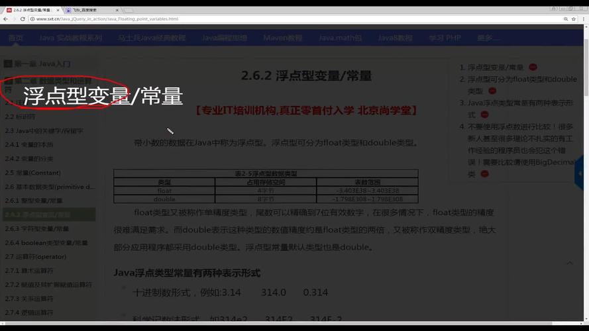Open 'Java 实战教程系列' nav menu
The image size is (589, 331).
[70, 38]
